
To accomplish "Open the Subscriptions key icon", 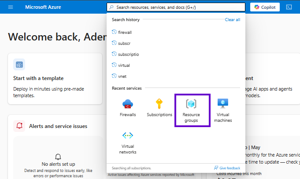I will click(159, 104).
